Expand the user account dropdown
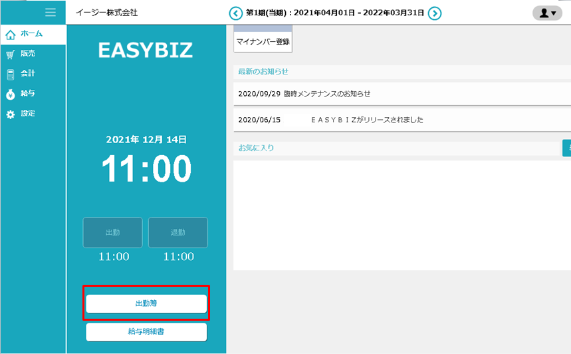The width and height of the screenshot is (571, 354). 547,13
